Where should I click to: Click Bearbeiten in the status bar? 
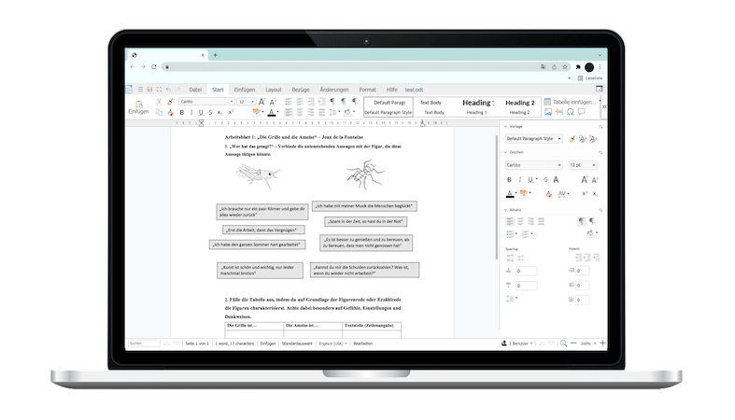(362, 343)
